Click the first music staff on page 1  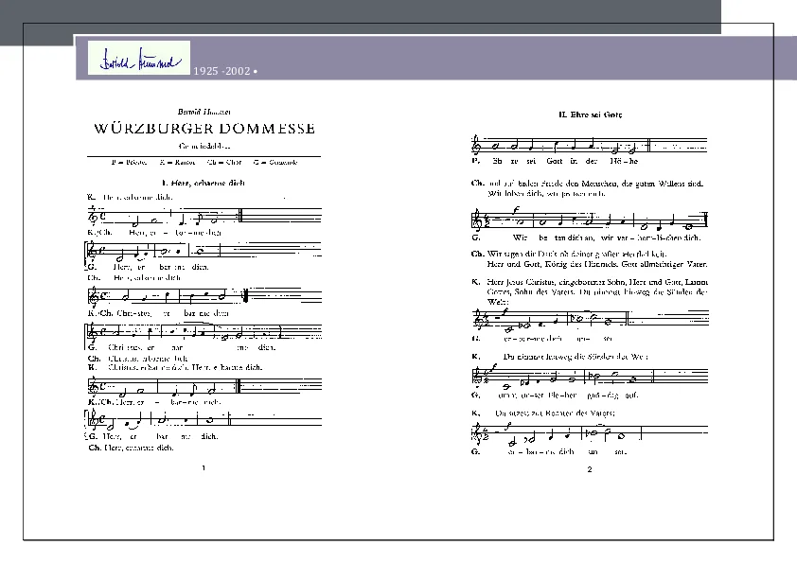click(x=204, y=216)
